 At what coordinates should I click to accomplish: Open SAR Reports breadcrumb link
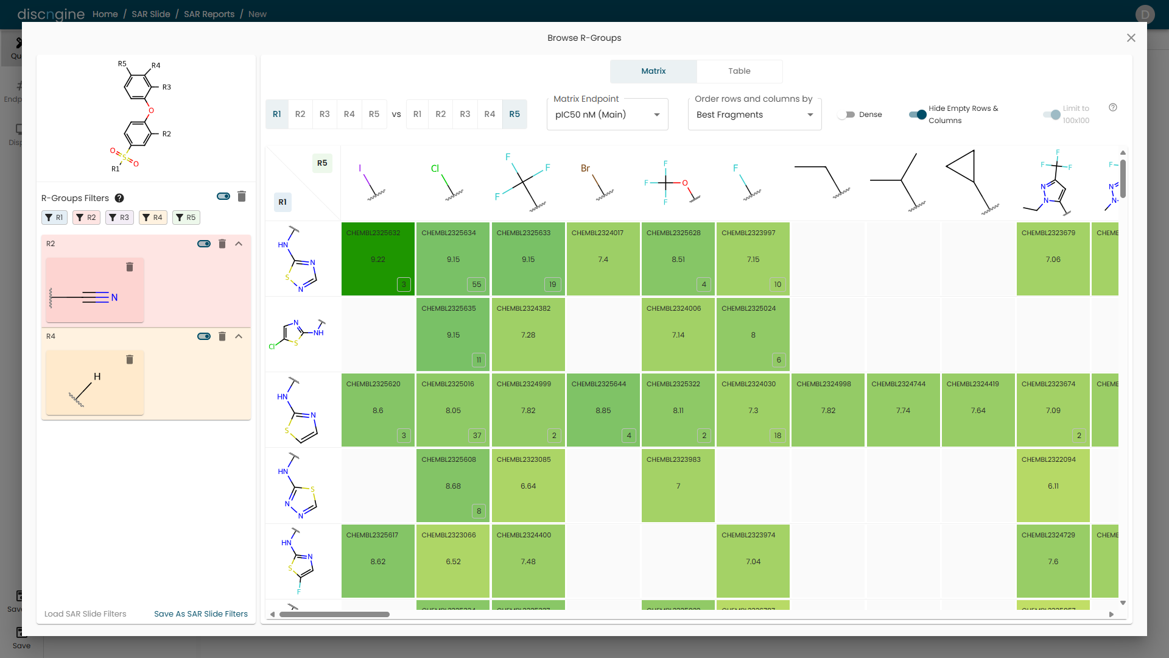(209, 14)
